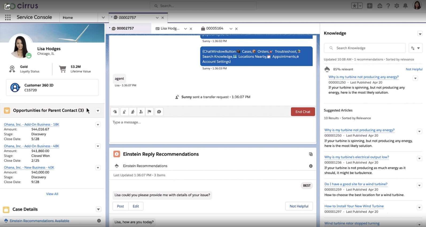
Task: Open Wind turbine rotor stopped turning article
Action: tap(352, 223)
